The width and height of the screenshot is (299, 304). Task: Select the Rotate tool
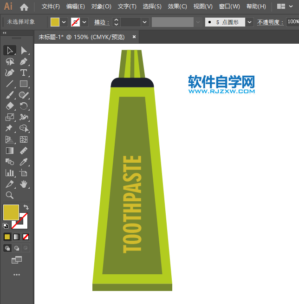click(24, 106)
